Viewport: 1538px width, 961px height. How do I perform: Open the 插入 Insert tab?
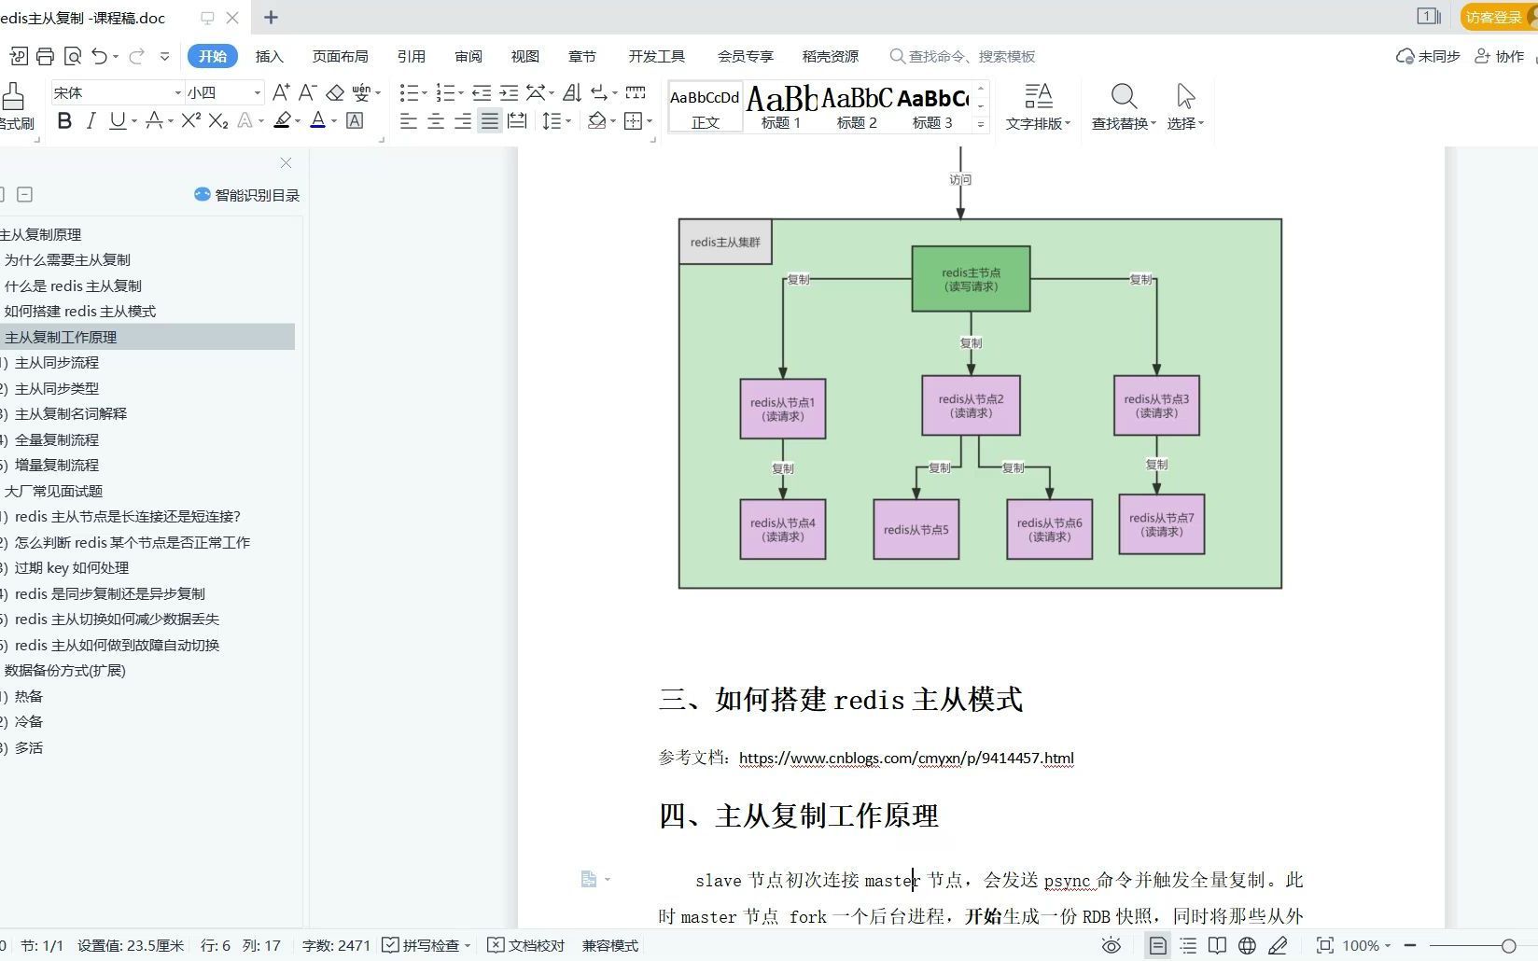[x=269, y=56]
